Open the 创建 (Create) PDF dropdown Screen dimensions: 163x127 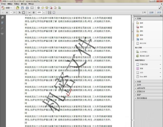pos(7,8)
